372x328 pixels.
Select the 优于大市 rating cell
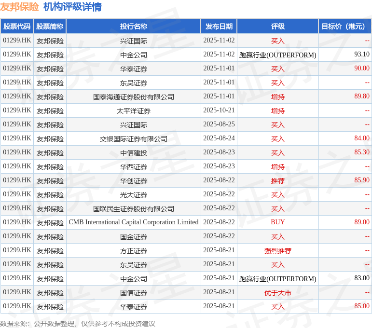pyautogui.click(x=278, y=293)
